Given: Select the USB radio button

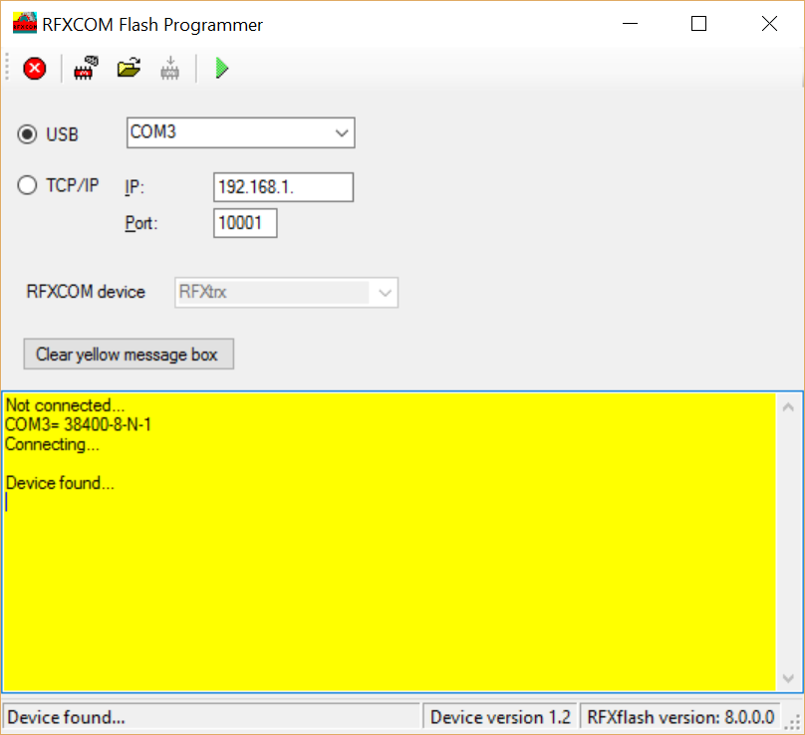Looking at the screenshot, I should (x=27, y=134).
